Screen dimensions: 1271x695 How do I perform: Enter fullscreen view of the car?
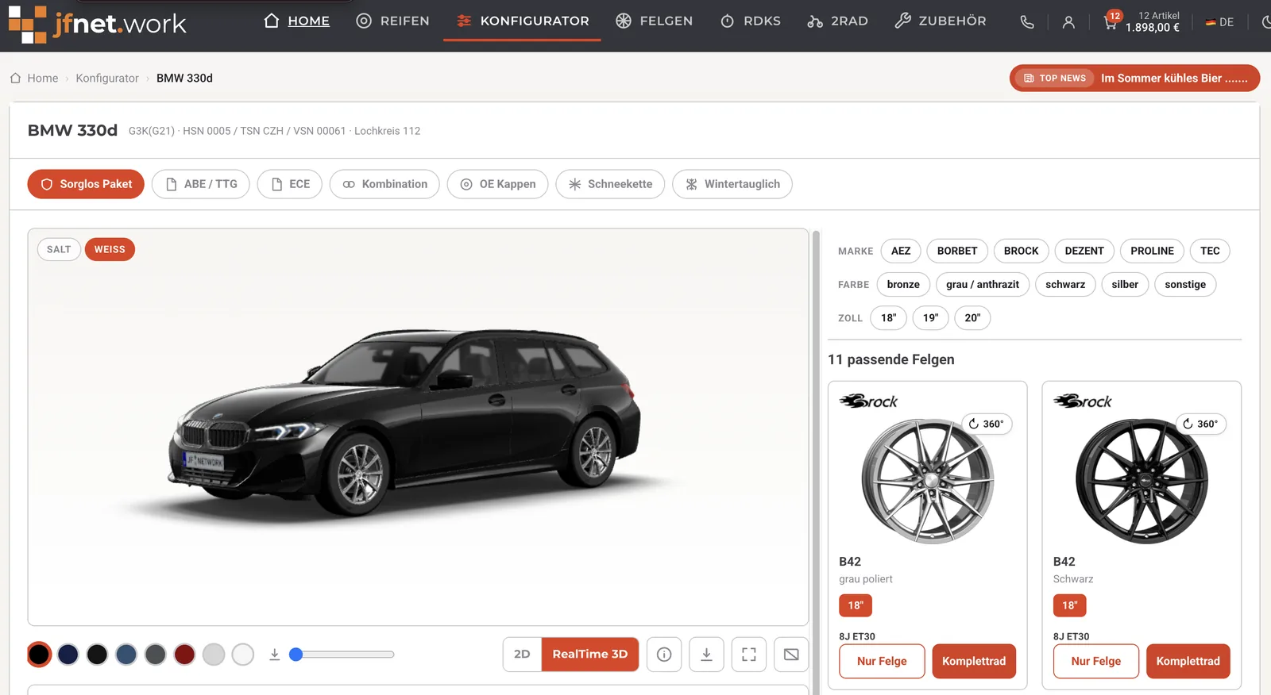(749, 655)
